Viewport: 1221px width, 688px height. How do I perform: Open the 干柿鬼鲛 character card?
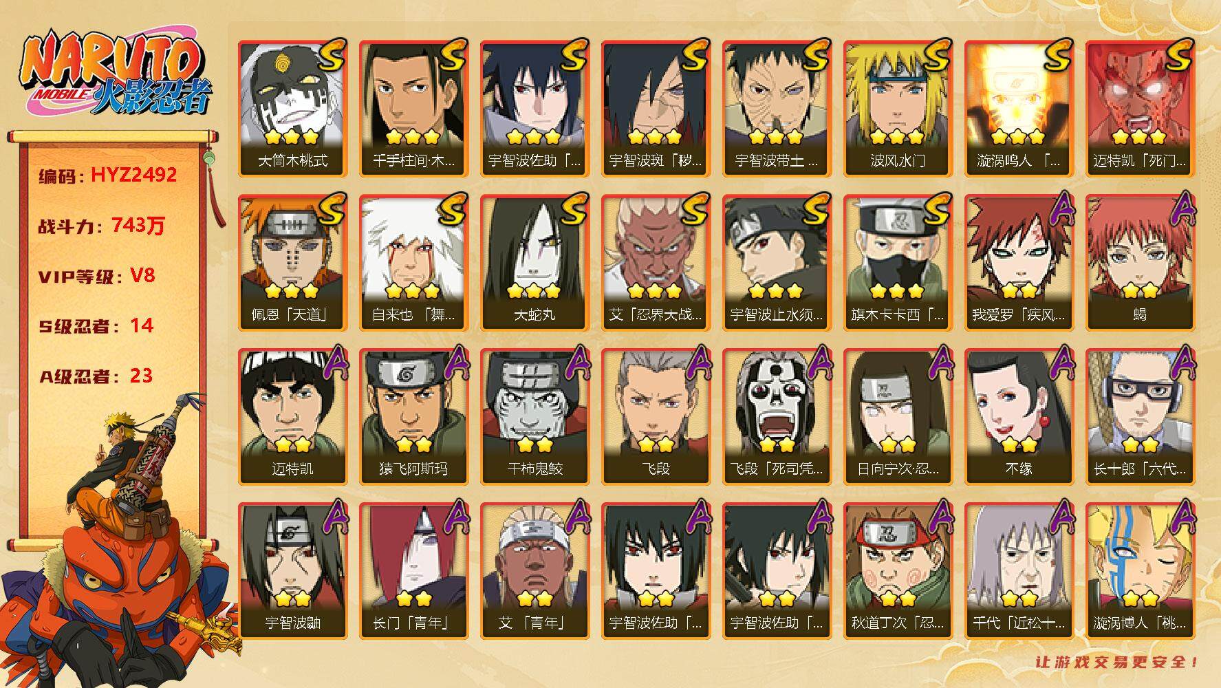(x=534, y=417)
